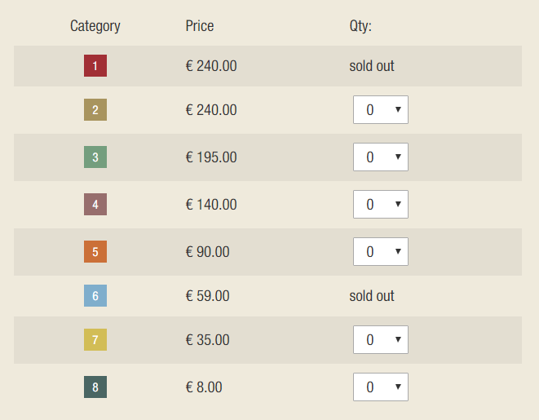Select the yellow category 7 swatch
The width and height of the screenshot is (539, 420).
pyautogui.click(x=95, y=340)
